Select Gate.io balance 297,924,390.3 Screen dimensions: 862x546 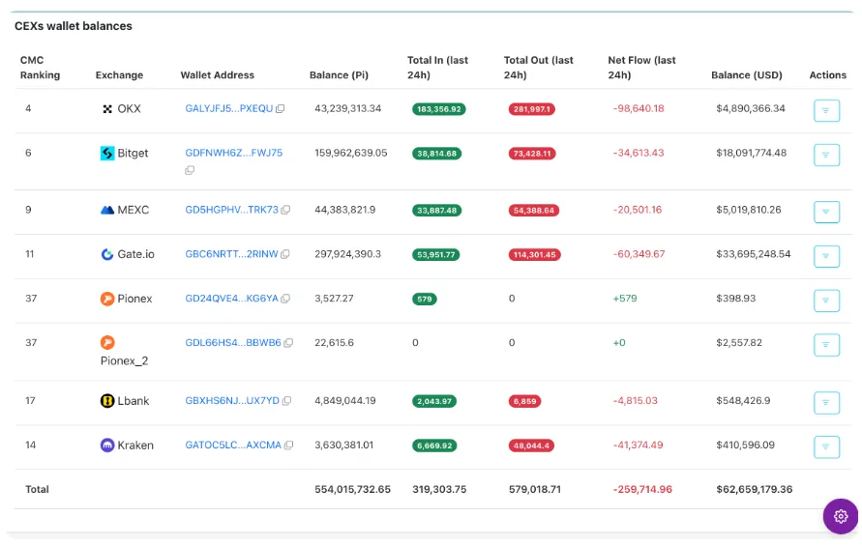tap(347, 254)
